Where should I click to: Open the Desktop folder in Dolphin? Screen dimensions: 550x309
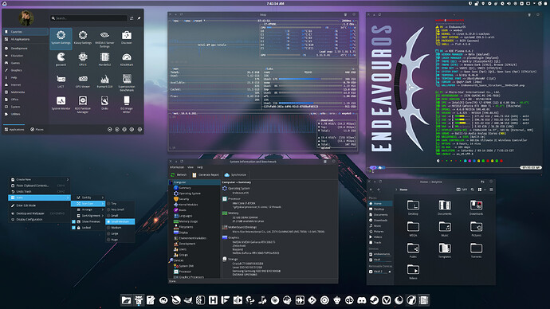point(413,207)
